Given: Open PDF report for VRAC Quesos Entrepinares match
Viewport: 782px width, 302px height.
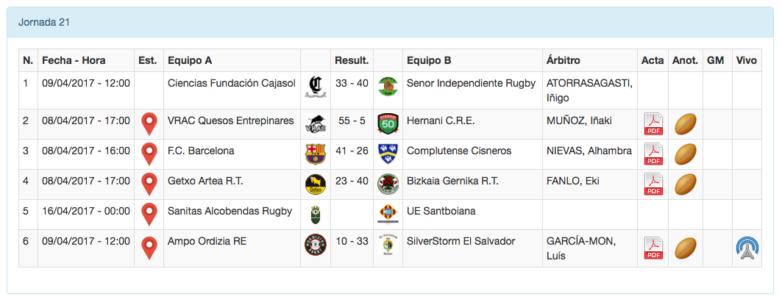Looking at the screenshot, I should tap(653, 123).
